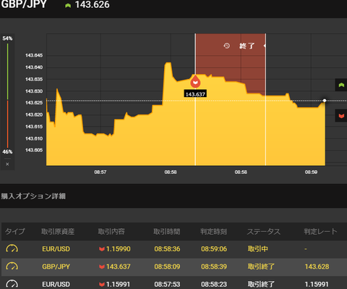Click the settlement rate 143.628

(x=317, y=267)
